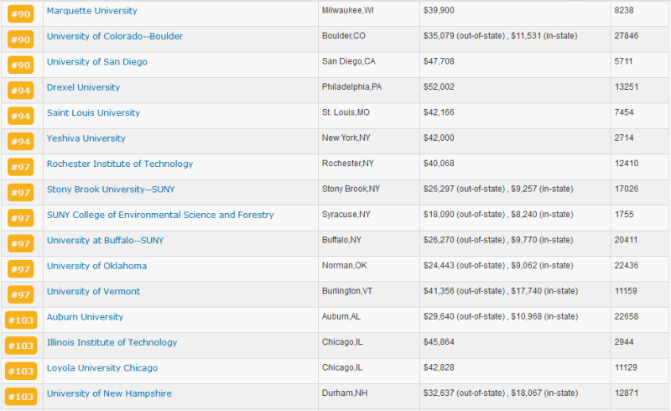671x411 pixels.
Task: Select the 1755 enrollment value
Action: [624, 215]
